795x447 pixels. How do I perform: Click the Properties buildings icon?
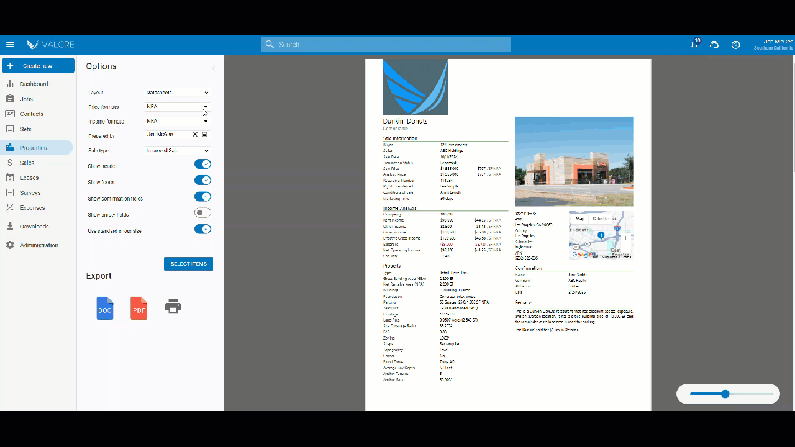tap(10, 148)
